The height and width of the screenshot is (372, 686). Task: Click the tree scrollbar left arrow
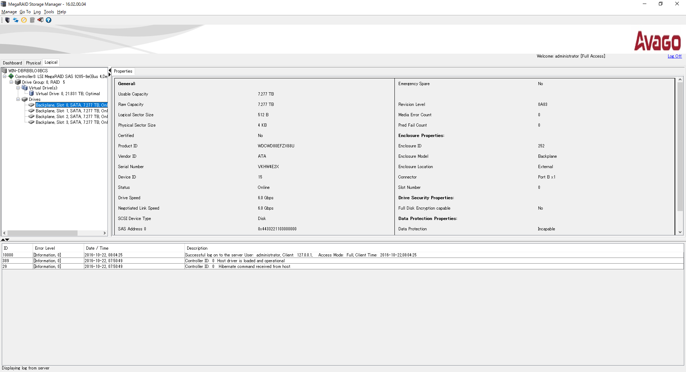[x=4, y=233]
